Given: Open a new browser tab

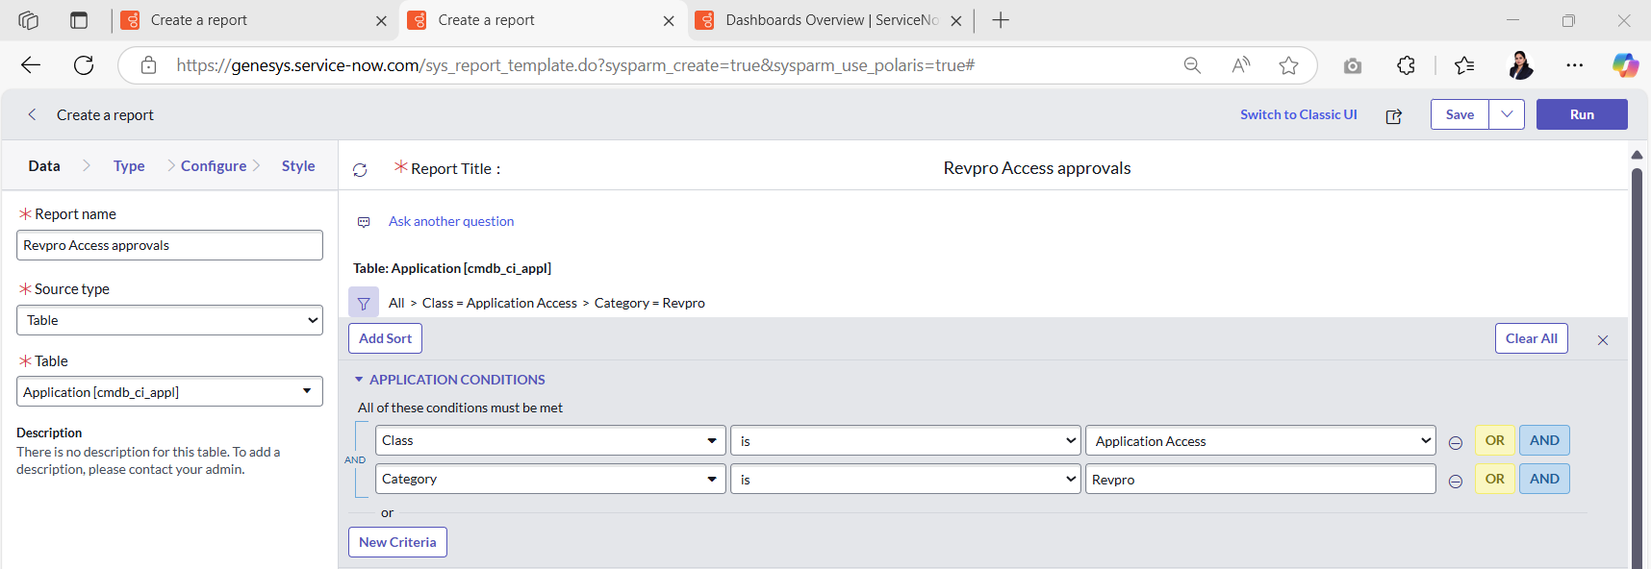Looking at the screenshot, I should [x=1001, y=20].
